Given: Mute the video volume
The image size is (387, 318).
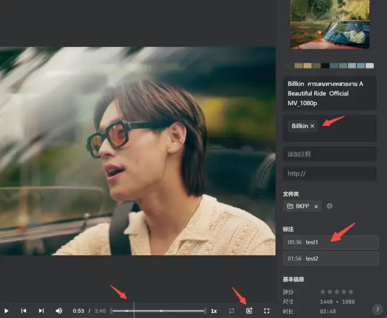Looking at the screenshot, I should pyautogui.click(x=59, y=311).
